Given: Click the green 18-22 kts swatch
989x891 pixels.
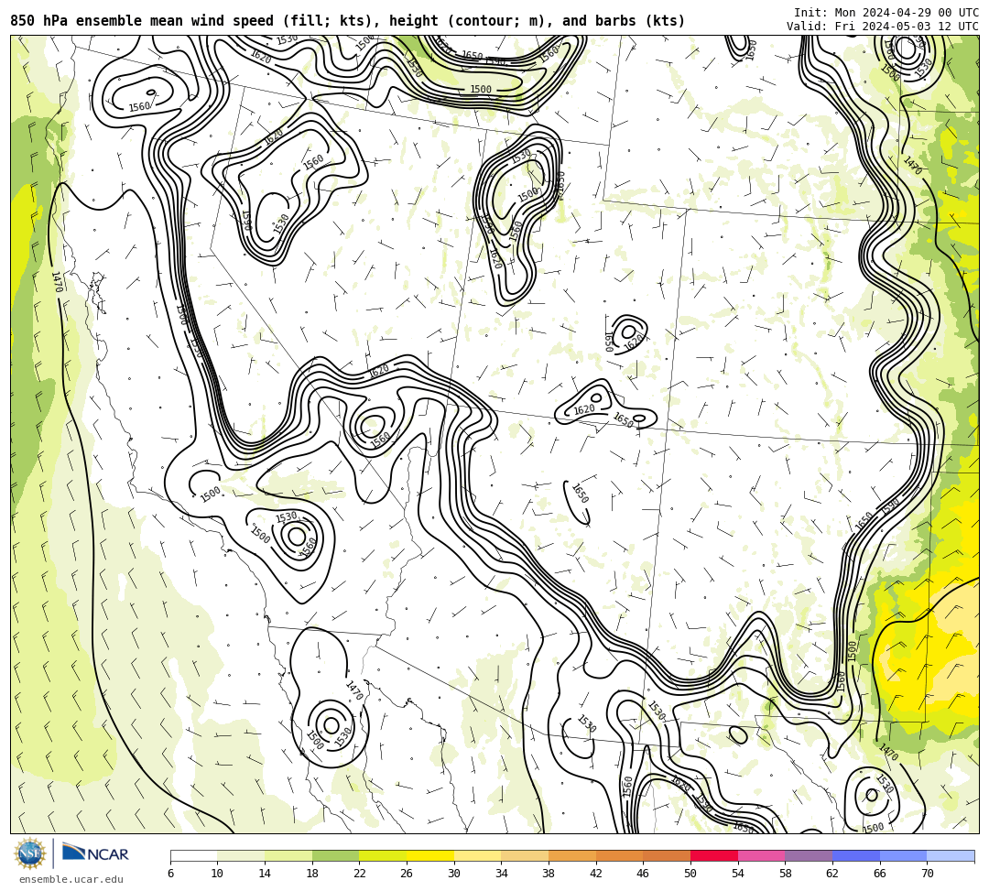Looking at the screenshot, I should coord(335,855).
